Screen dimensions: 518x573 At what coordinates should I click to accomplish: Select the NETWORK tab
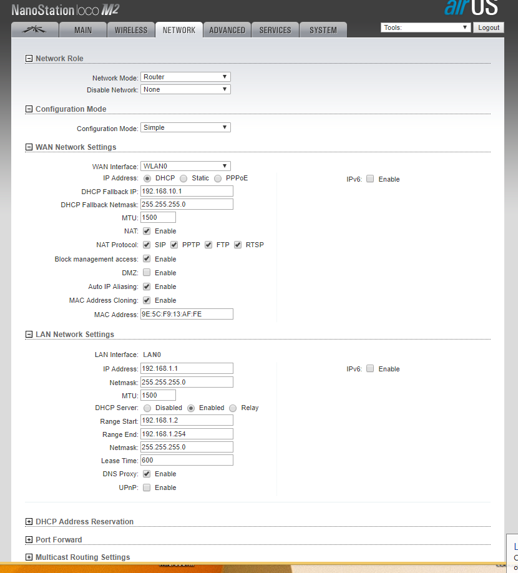pyautogui.click(x=179, y=30)
